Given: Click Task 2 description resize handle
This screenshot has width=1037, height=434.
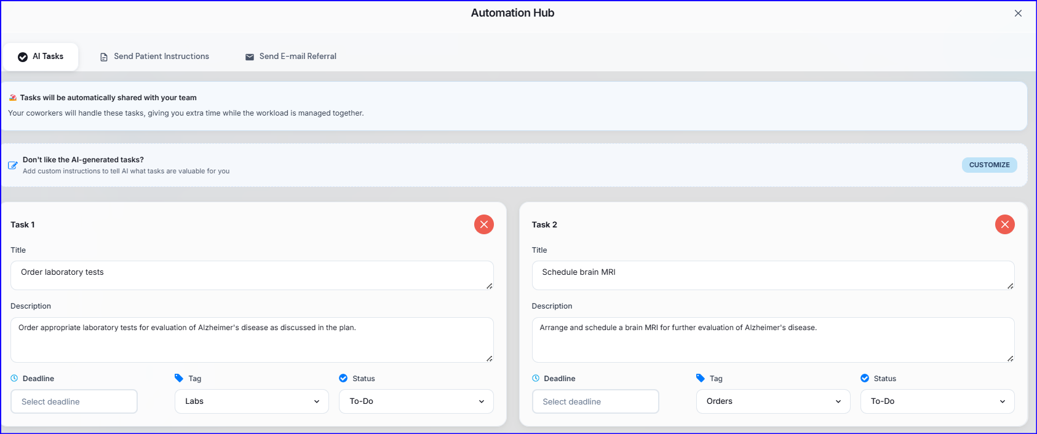Looking at the screenshot, I should coord(1011,358).
